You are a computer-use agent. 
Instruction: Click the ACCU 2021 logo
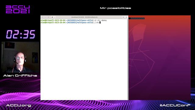(18, 9)
